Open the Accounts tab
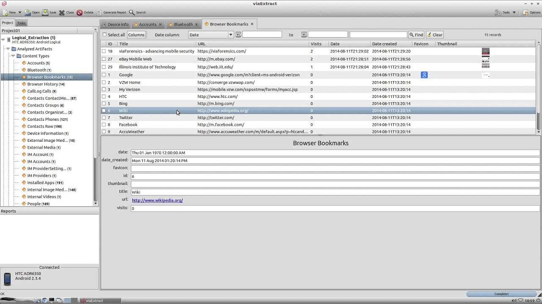This screenshot has width=542, height=304. tap(148, 24)
